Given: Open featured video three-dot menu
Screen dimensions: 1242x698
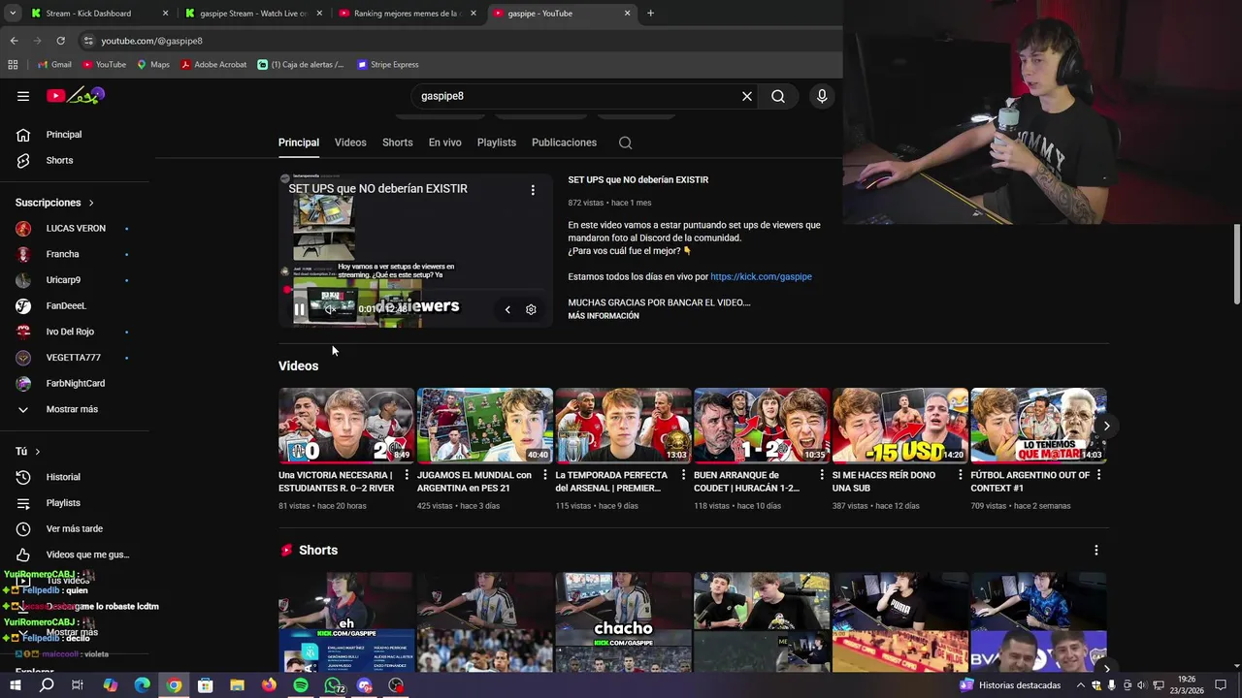Looking at the screenshot, I should [533, 190].
